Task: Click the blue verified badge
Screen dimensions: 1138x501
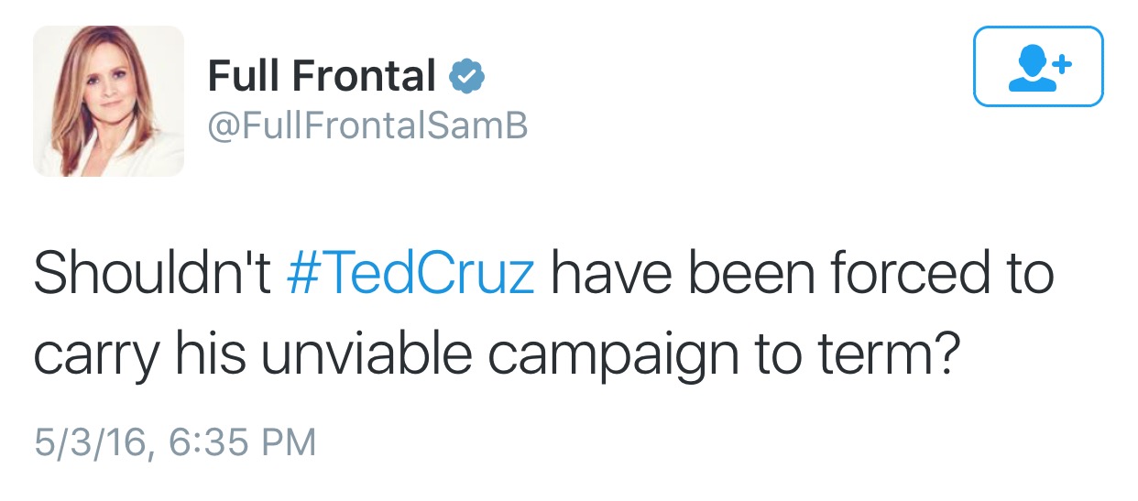Action: (466, 77)
